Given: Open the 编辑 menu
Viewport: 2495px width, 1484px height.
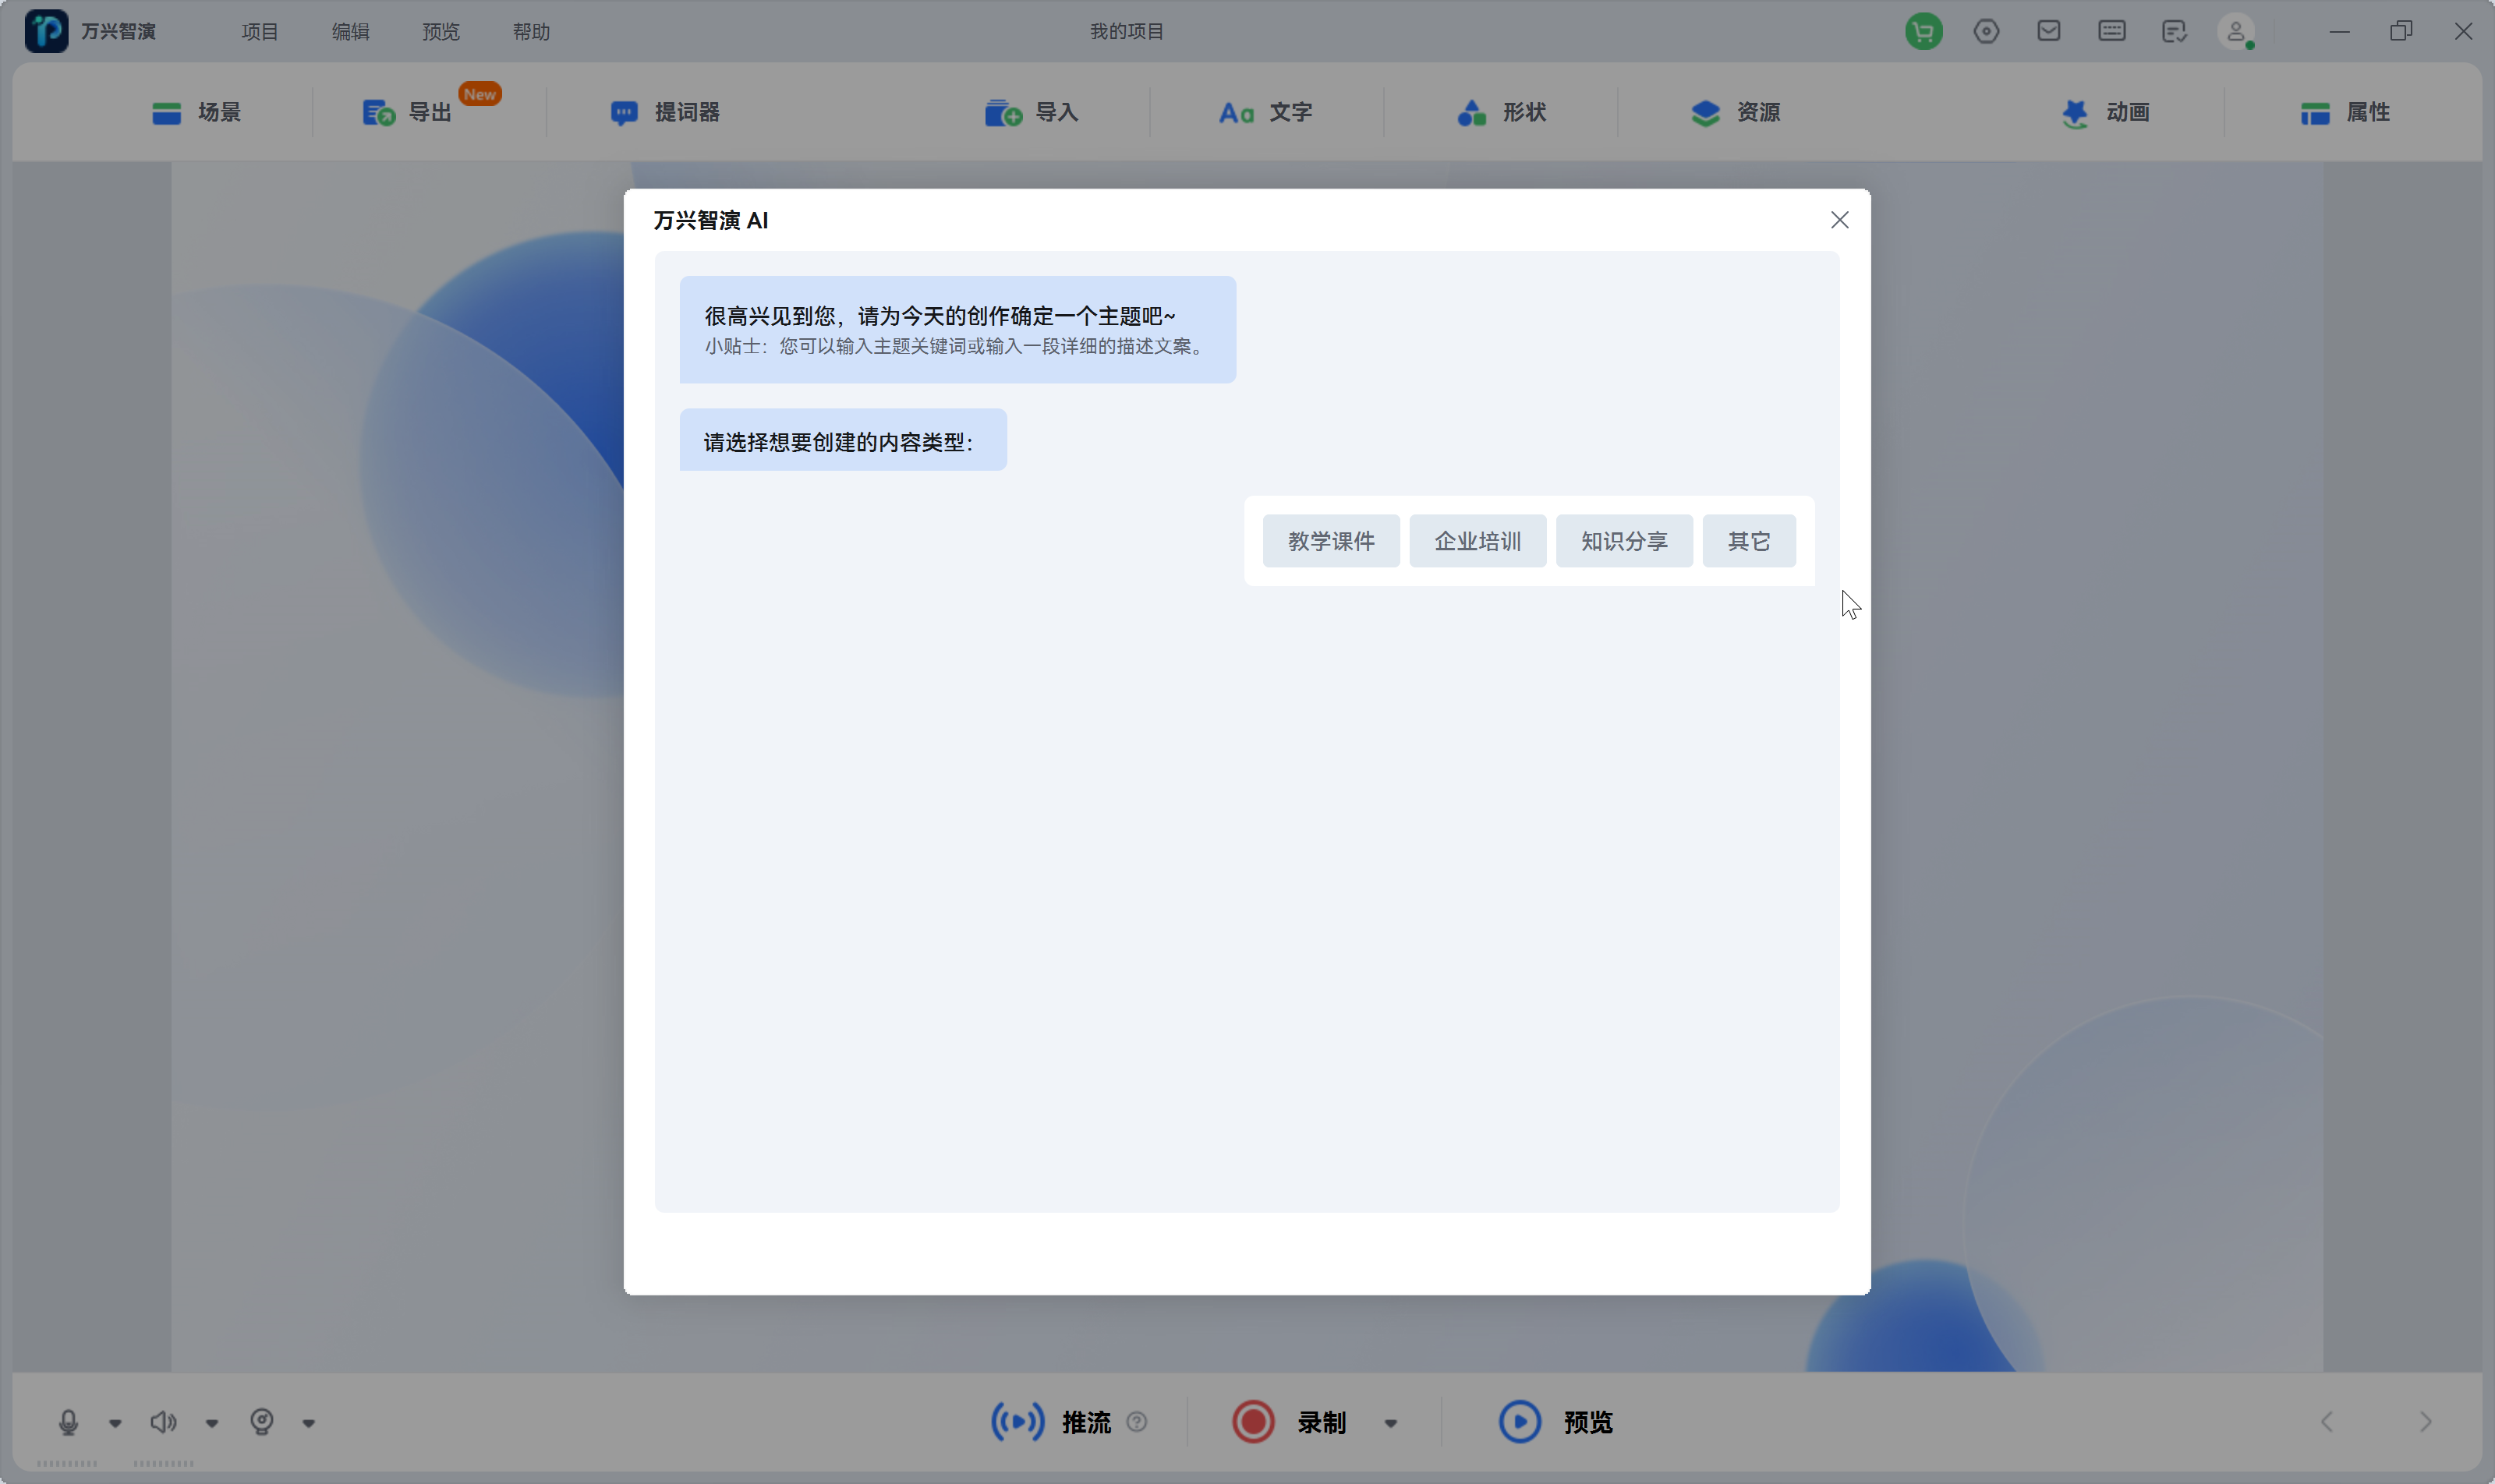Looking at the screenshot, I should pyautogui.click(x=349, y=31).
